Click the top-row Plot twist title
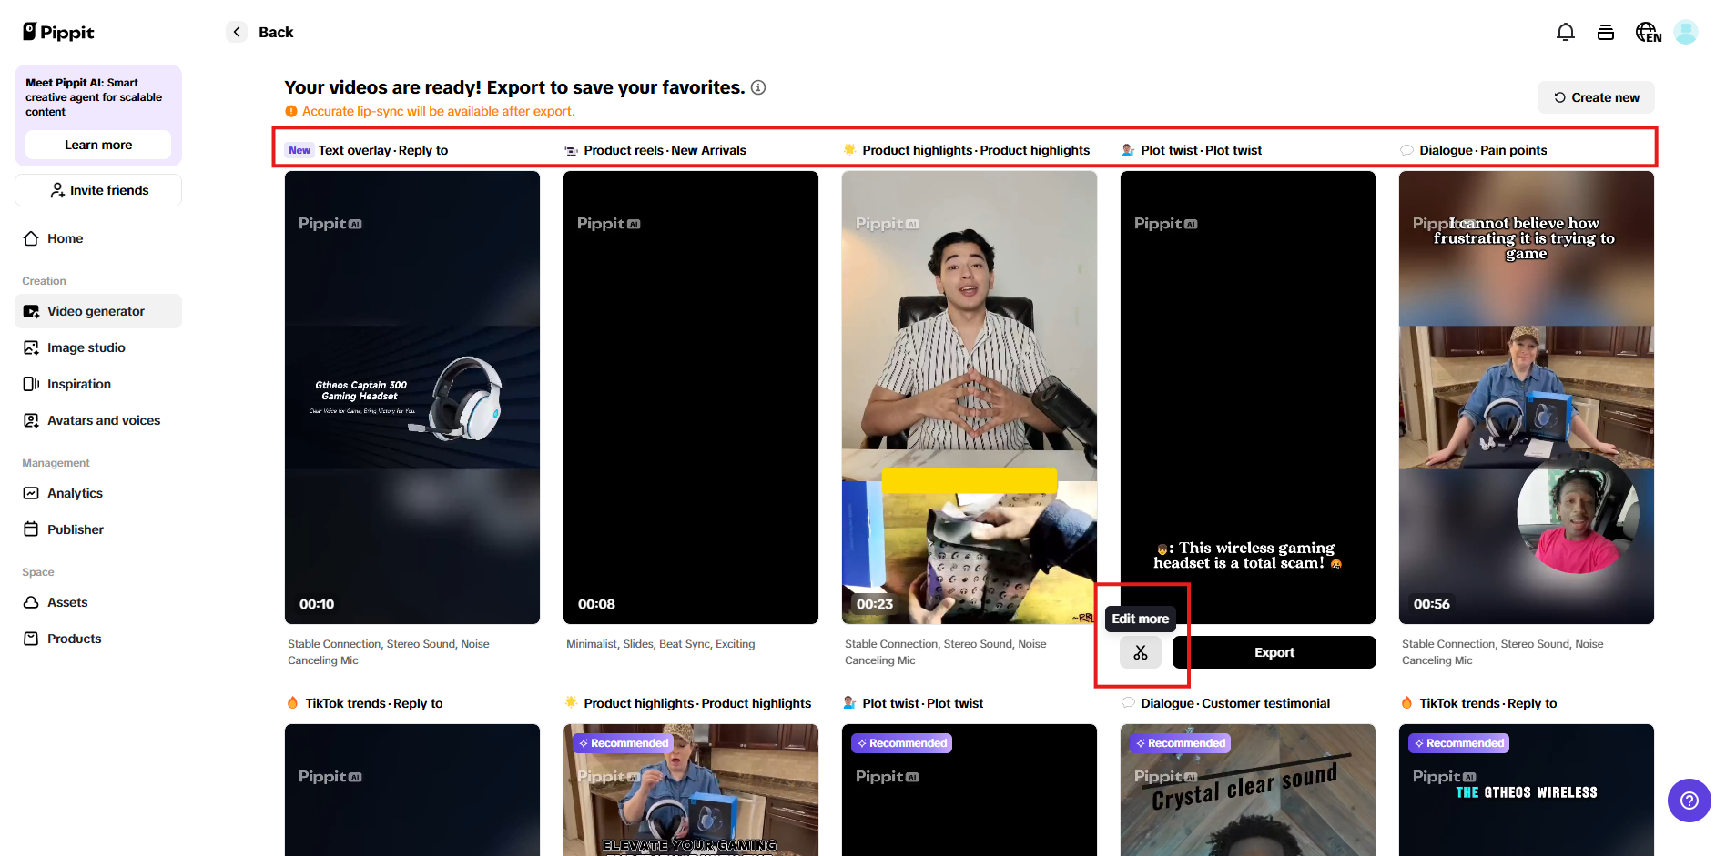This screenshot has width=1736, height=856. [x=1202, y=150]
